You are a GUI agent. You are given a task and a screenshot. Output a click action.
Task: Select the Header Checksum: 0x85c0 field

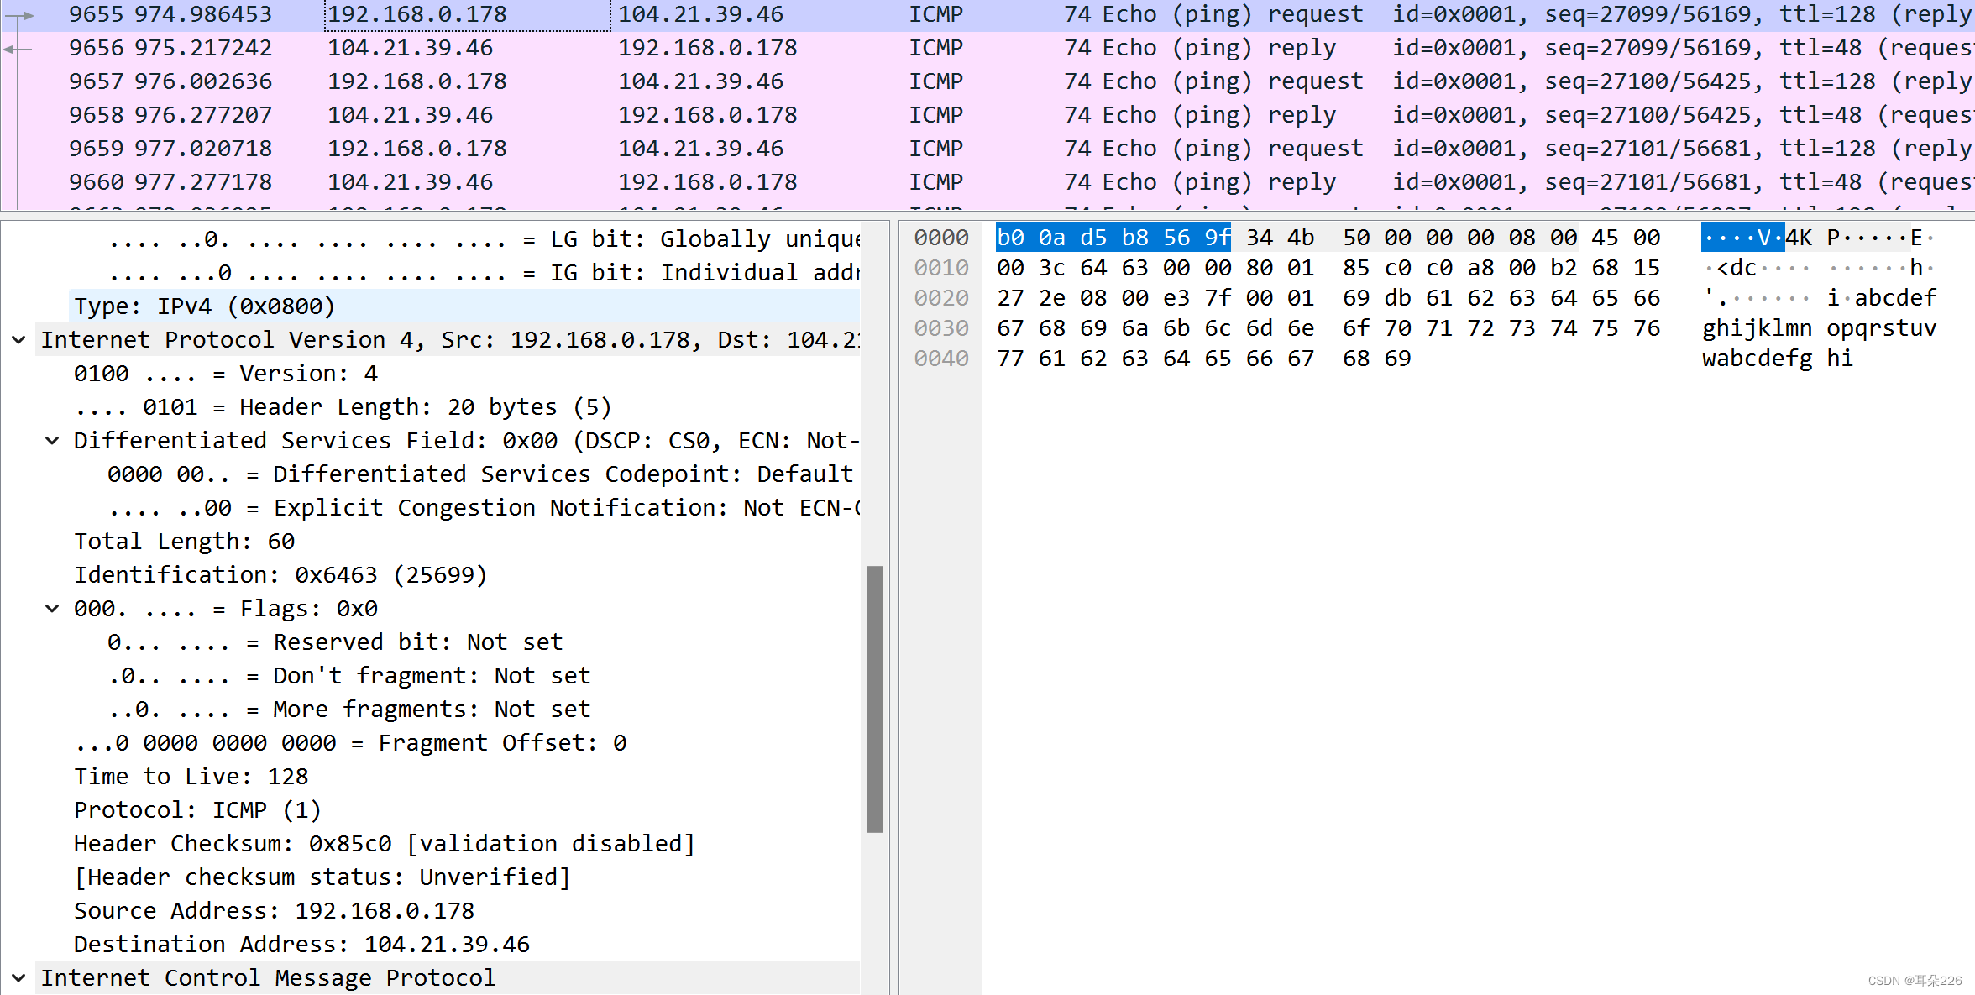click(385, 844)
